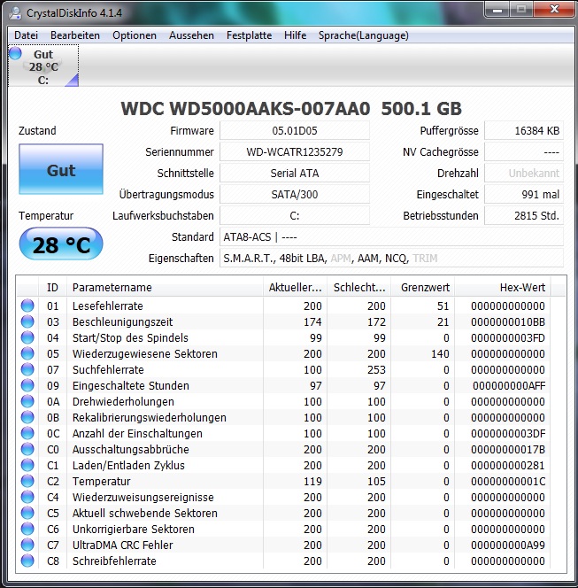The height and width of the screenshot is (588, 578).
Task: Click the status orb for Wiederzuweisungsereignisse
Action: (x=27, y=497)
